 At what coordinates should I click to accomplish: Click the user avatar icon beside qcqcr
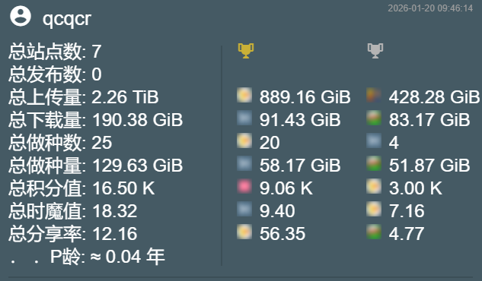coord(21,16)
